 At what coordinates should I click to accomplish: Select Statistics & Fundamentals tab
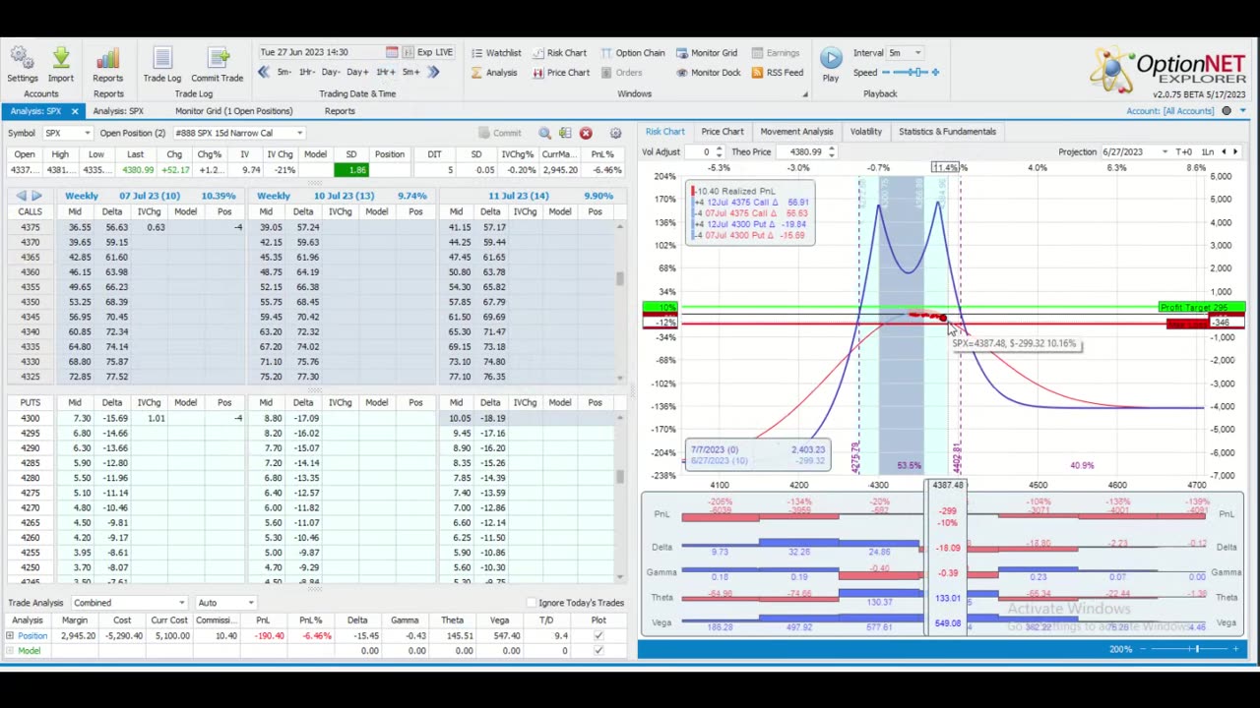(947, 132)
